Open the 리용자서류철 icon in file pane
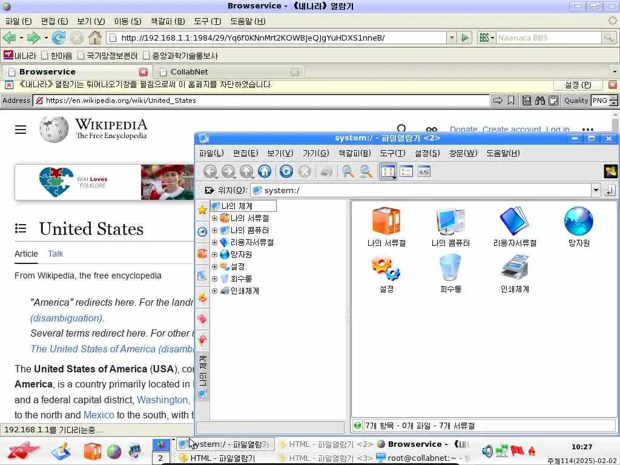The height and width of the screenshot is (465, 620). click(515, 226)
